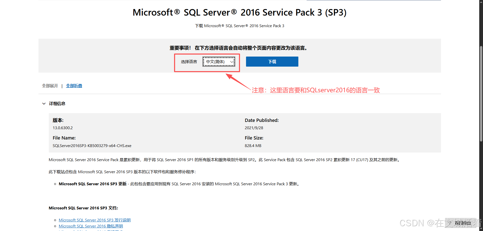Click the File Size label
The width and height of the screenshot is (483, 231).
pyautogui.click(x=254, y=138)
